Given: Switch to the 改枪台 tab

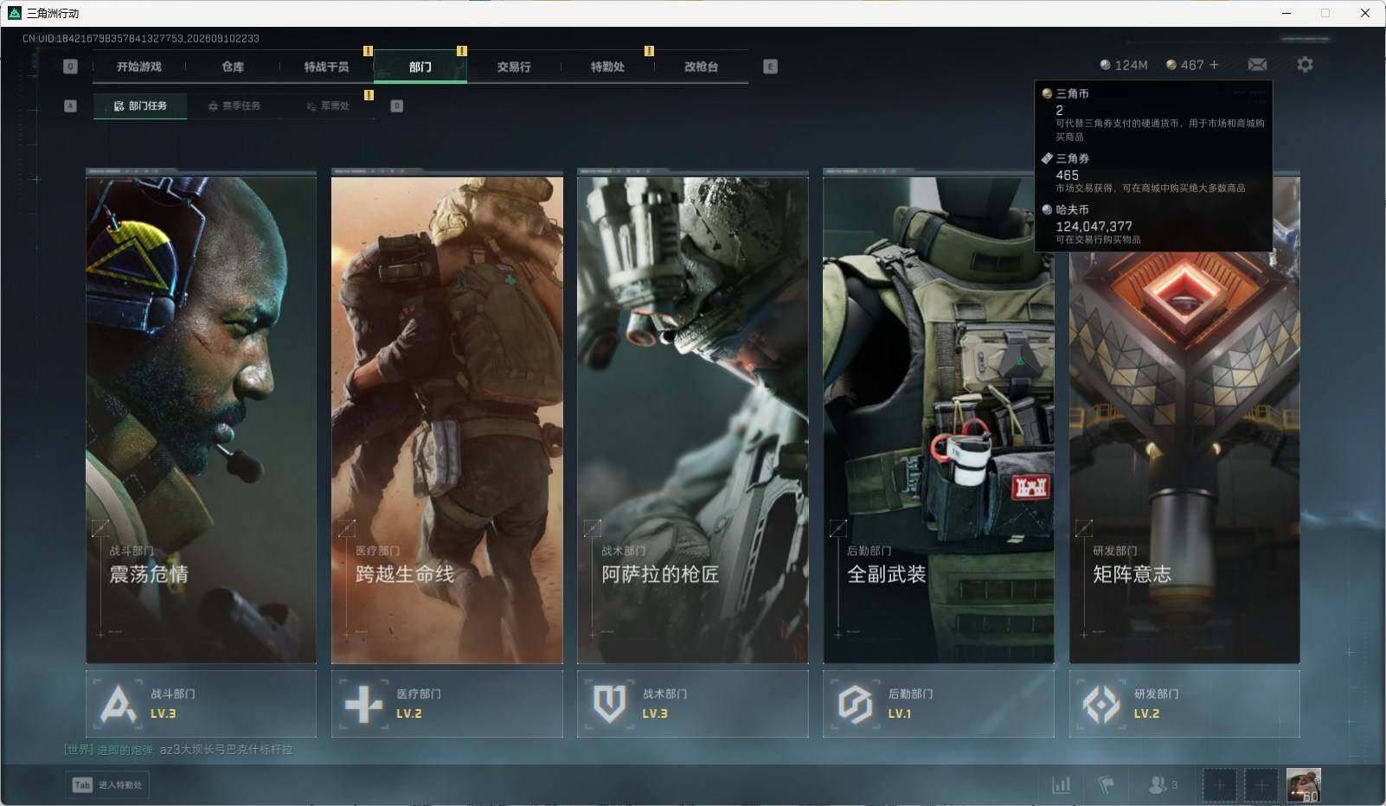Looking at the screenshot, I should (701, 67).
